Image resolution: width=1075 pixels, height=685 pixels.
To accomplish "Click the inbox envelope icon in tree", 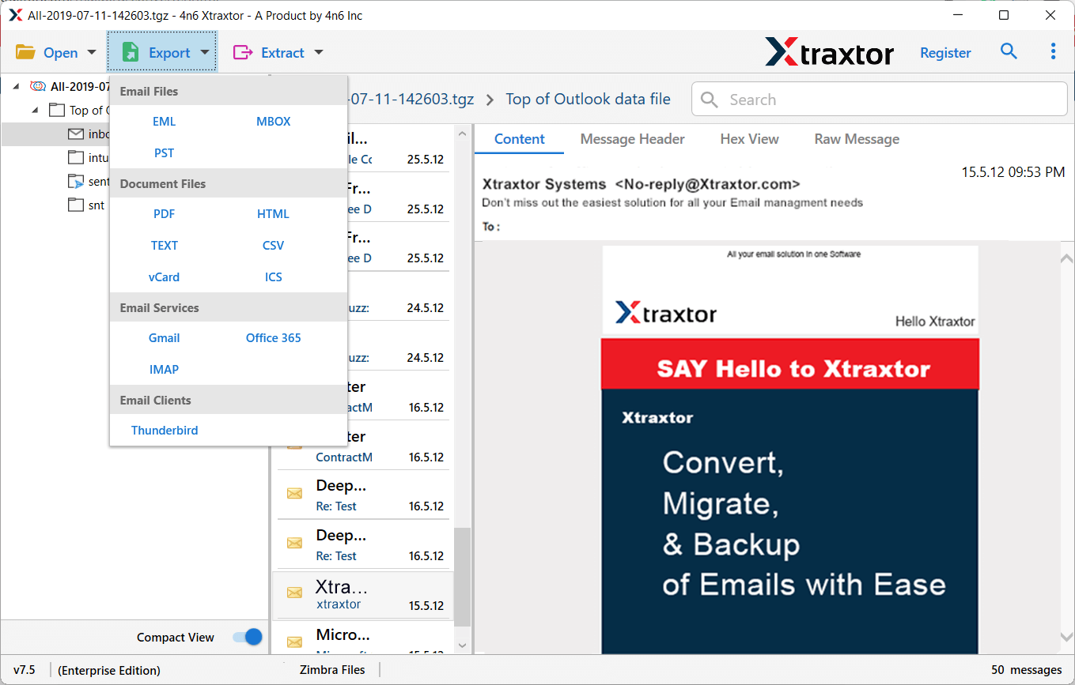I will pos(76,134).
